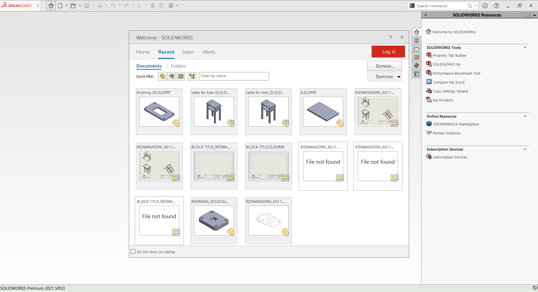Expand the SOLIDWORKS logo menu arrow
Image resolution: width=538 pixels, height=292 pixels.
38,6
